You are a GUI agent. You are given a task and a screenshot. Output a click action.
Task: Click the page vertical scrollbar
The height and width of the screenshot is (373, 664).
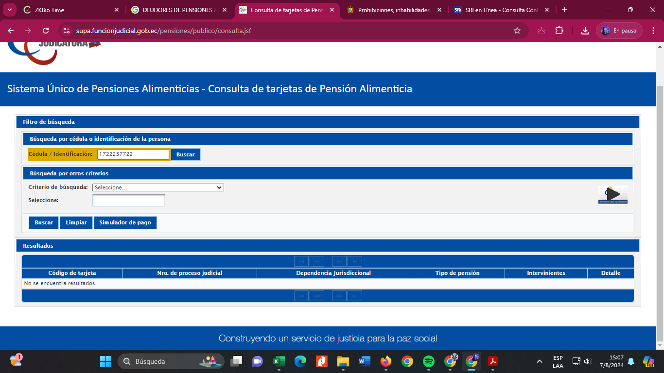tap(660, 194)
